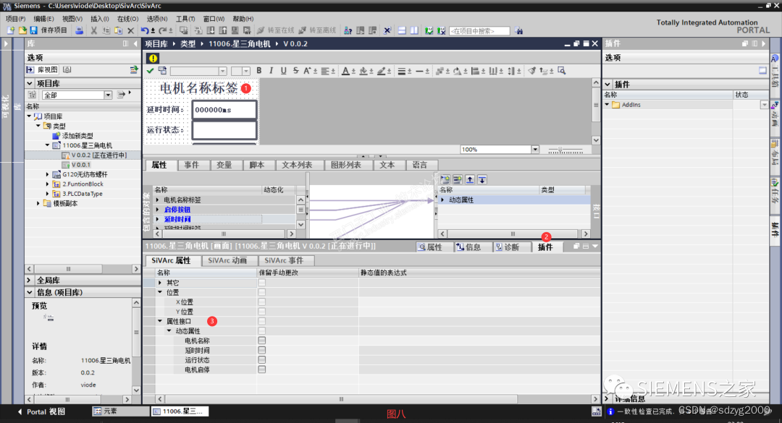
Task: Click the green checkmark release icon
Action: (x=150, y=71)
